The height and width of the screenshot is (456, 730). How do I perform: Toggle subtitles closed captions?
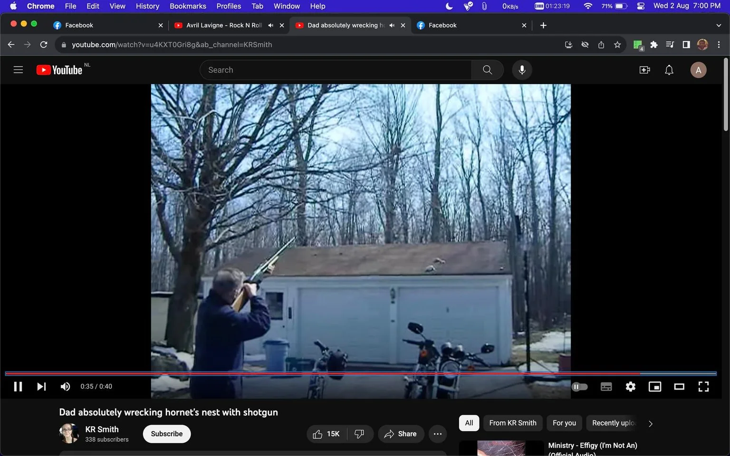point(606,387)
